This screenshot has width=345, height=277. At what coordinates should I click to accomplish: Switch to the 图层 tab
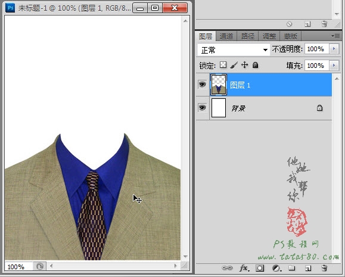pos(206,36)
